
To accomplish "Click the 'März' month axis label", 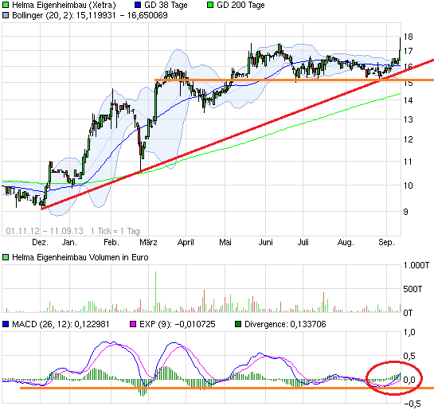I will click(148, 242).
